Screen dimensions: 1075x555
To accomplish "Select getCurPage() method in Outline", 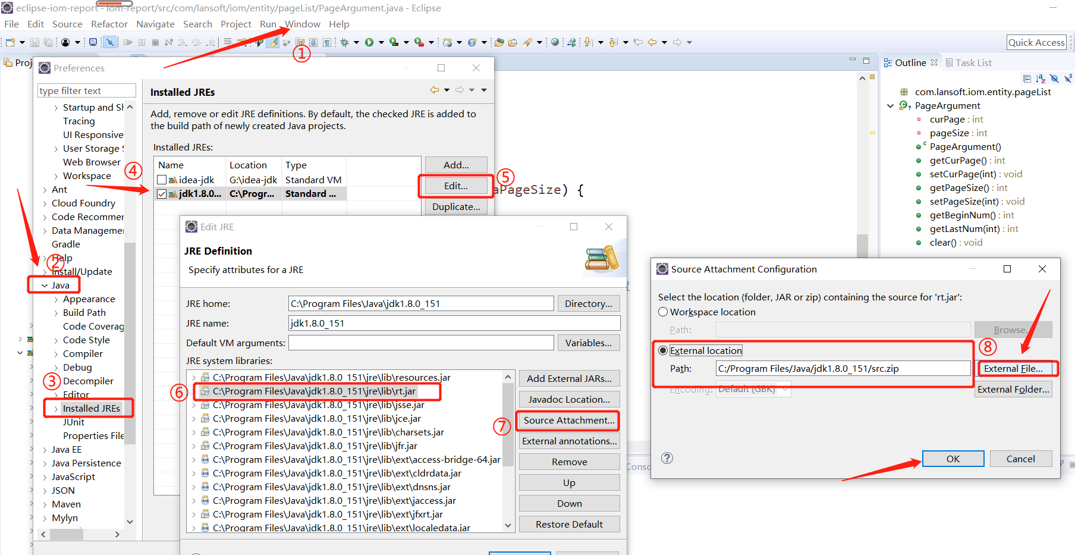I will (967, 161).
